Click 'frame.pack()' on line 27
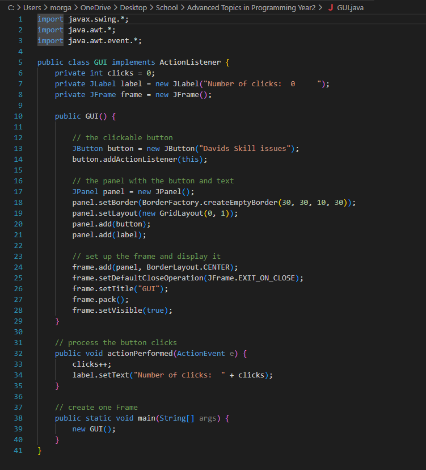The image size is (426, 470). click(100, 300)
